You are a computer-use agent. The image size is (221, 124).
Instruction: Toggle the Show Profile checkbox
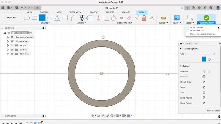[x=204, y=97]
